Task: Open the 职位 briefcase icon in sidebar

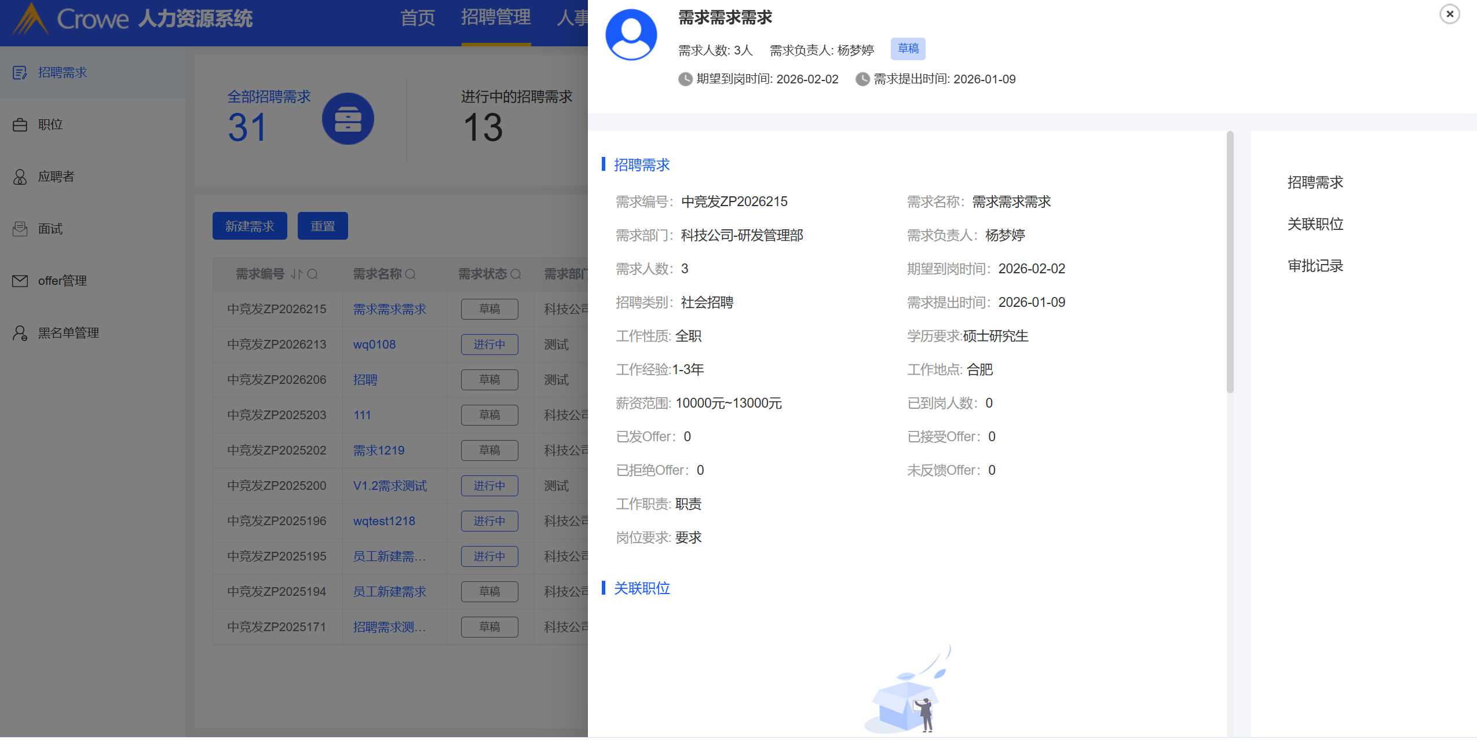Action: click(x=20, y=124)
